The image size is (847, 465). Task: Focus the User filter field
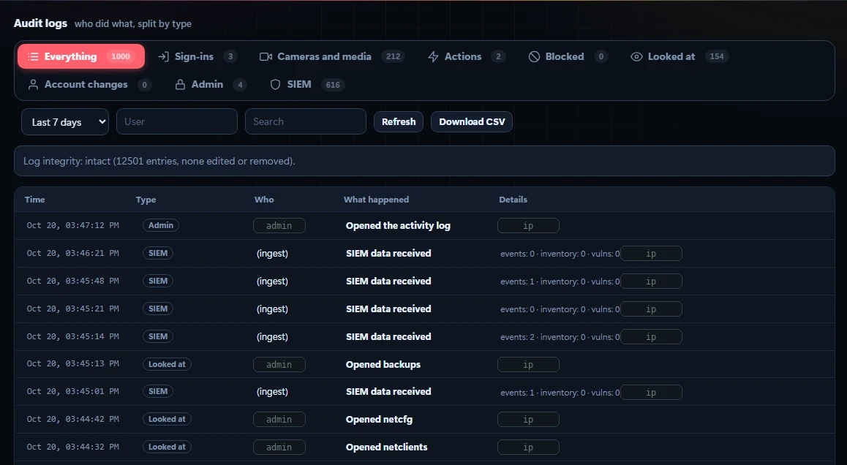point(176,121)
